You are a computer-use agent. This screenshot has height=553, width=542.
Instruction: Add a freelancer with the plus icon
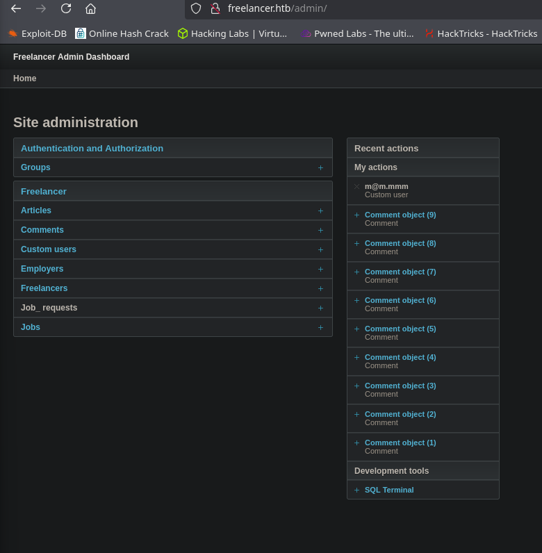point(320,288)
